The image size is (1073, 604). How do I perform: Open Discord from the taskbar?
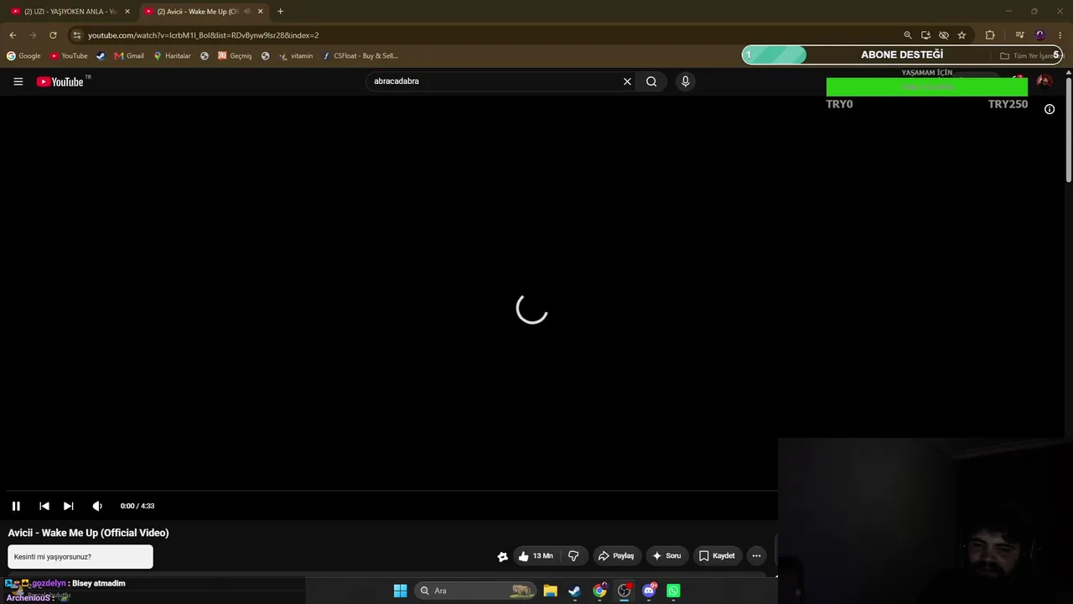click(649, 591)
